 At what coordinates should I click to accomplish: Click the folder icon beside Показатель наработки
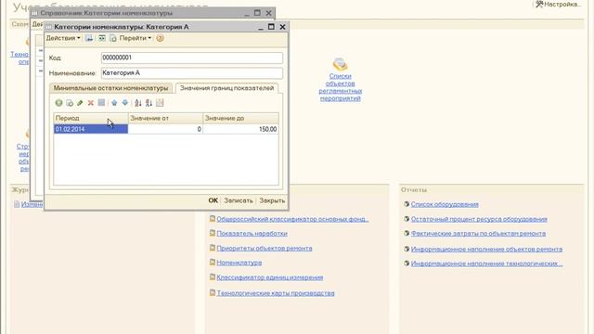tap(213, 233)
